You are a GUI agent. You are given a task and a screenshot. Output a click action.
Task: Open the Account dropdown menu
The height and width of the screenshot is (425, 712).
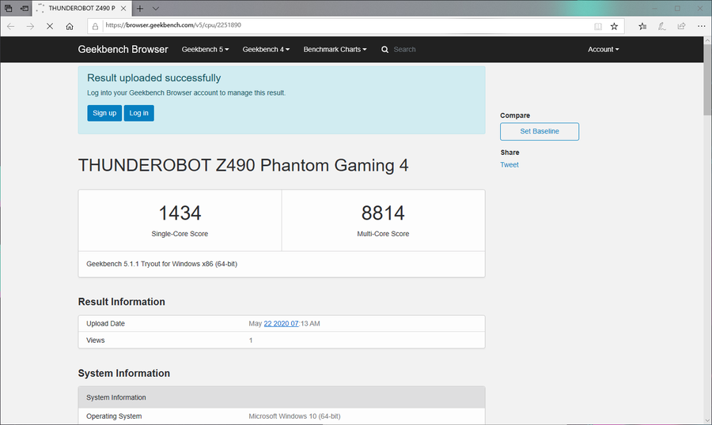tap(603, 49)
